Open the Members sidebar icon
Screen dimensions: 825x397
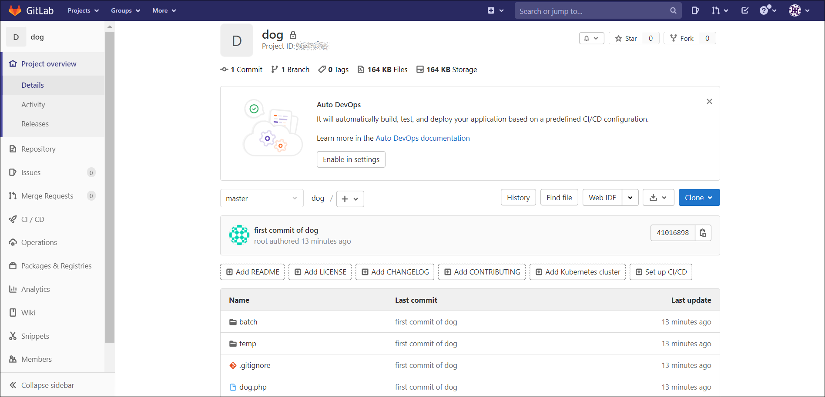click(13, 359)
